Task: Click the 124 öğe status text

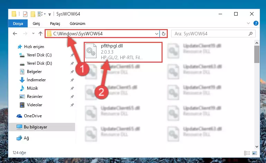Action: (19, 153)
